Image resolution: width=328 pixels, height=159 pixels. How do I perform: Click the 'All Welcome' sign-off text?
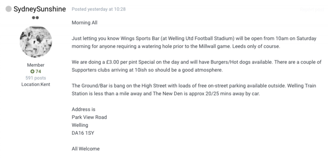86,148
